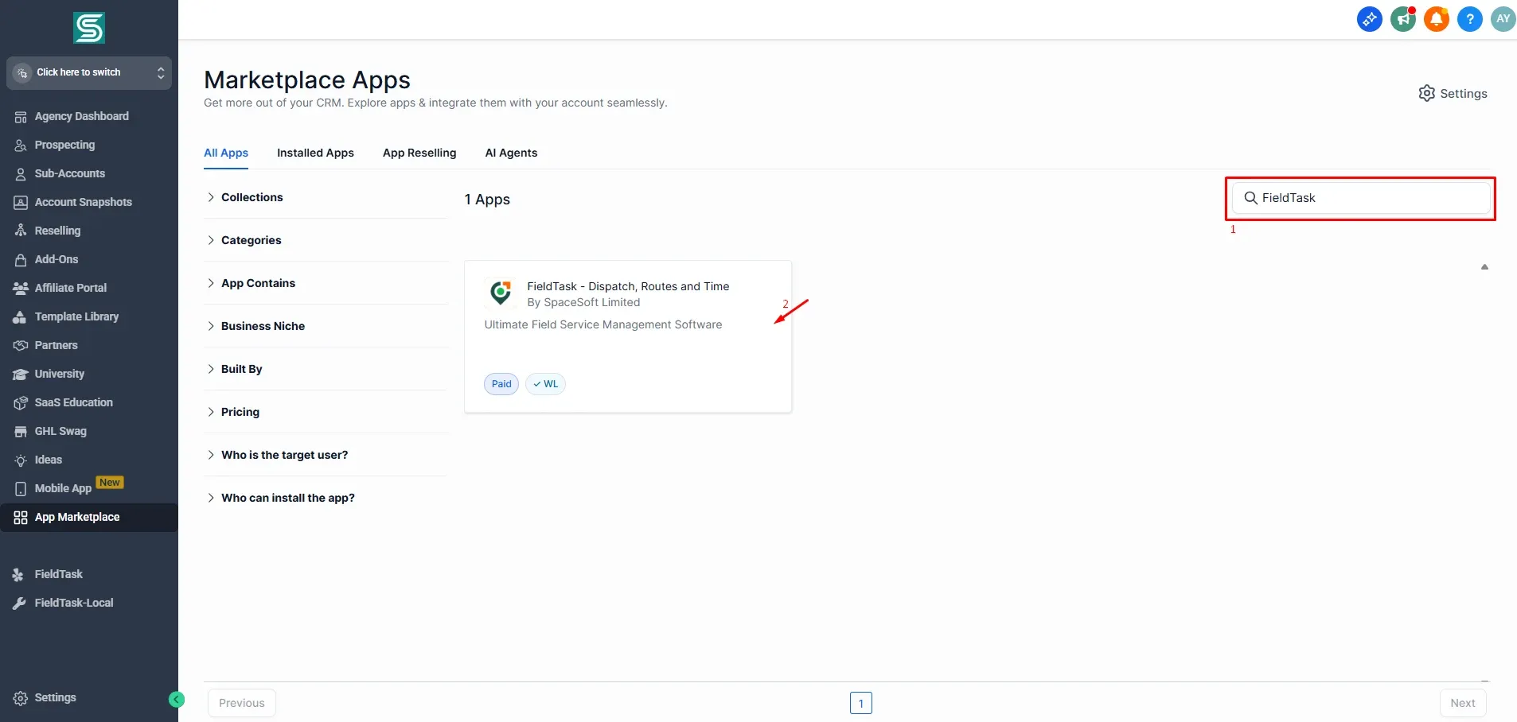The height and width of the screenshot is (722, 1517).
Task: Open the Reselling sidebar icon
Action: pos(21,231)
